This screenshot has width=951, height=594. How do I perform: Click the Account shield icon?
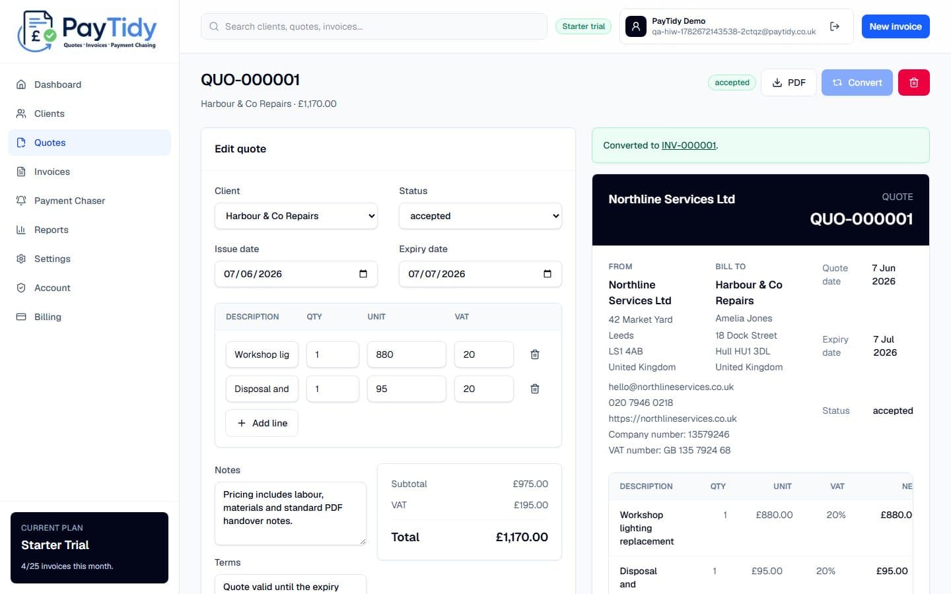[21, 288]
